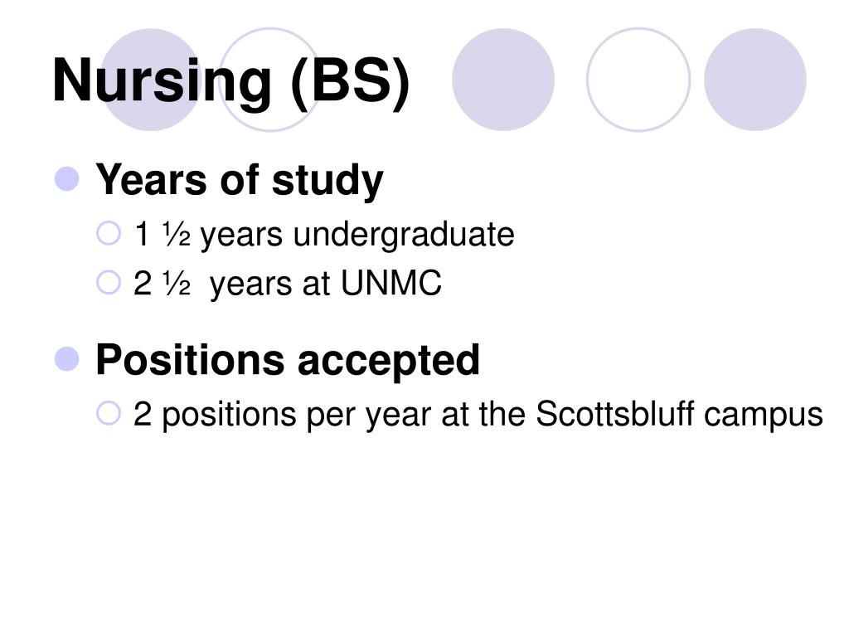849x637 pixels.
Task: Click the outlined circle behind '(BS)' title
Action: point(270,80)
